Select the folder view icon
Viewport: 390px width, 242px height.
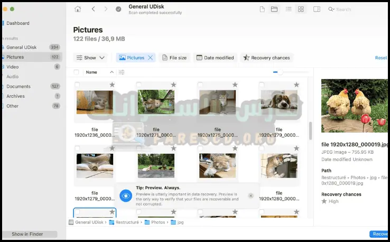point(274,9)
